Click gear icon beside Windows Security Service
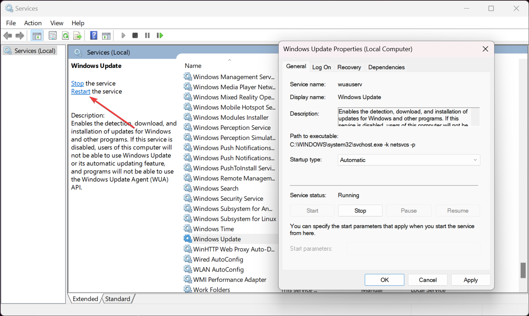Viewport: 529px width, 316px height. pos(188,198)
